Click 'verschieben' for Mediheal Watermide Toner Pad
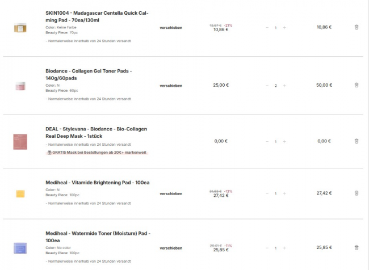 coord(171,248)
